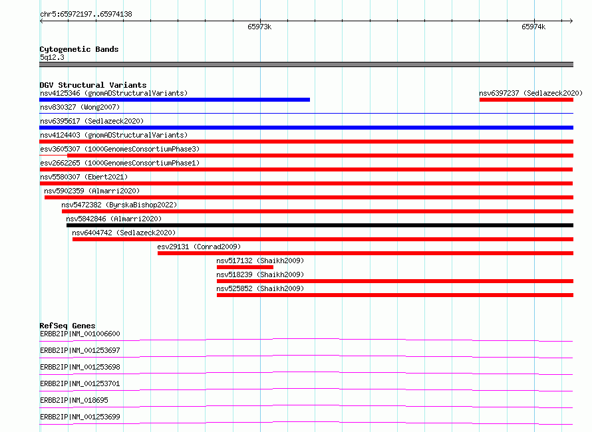This screenshot has height=432, width=592.
Task: Select the nsv6404742 (Sedlazeck2020) label
Action: pos(124,233)
